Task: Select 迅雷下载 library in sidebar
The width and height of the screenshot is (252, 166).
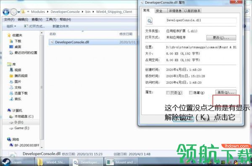Action: (x=21, y=93)
